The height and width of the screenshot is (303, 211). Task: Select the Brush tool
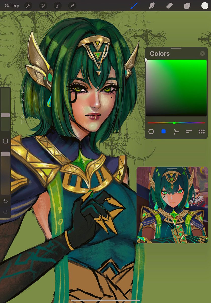click(x=134, y=6)
